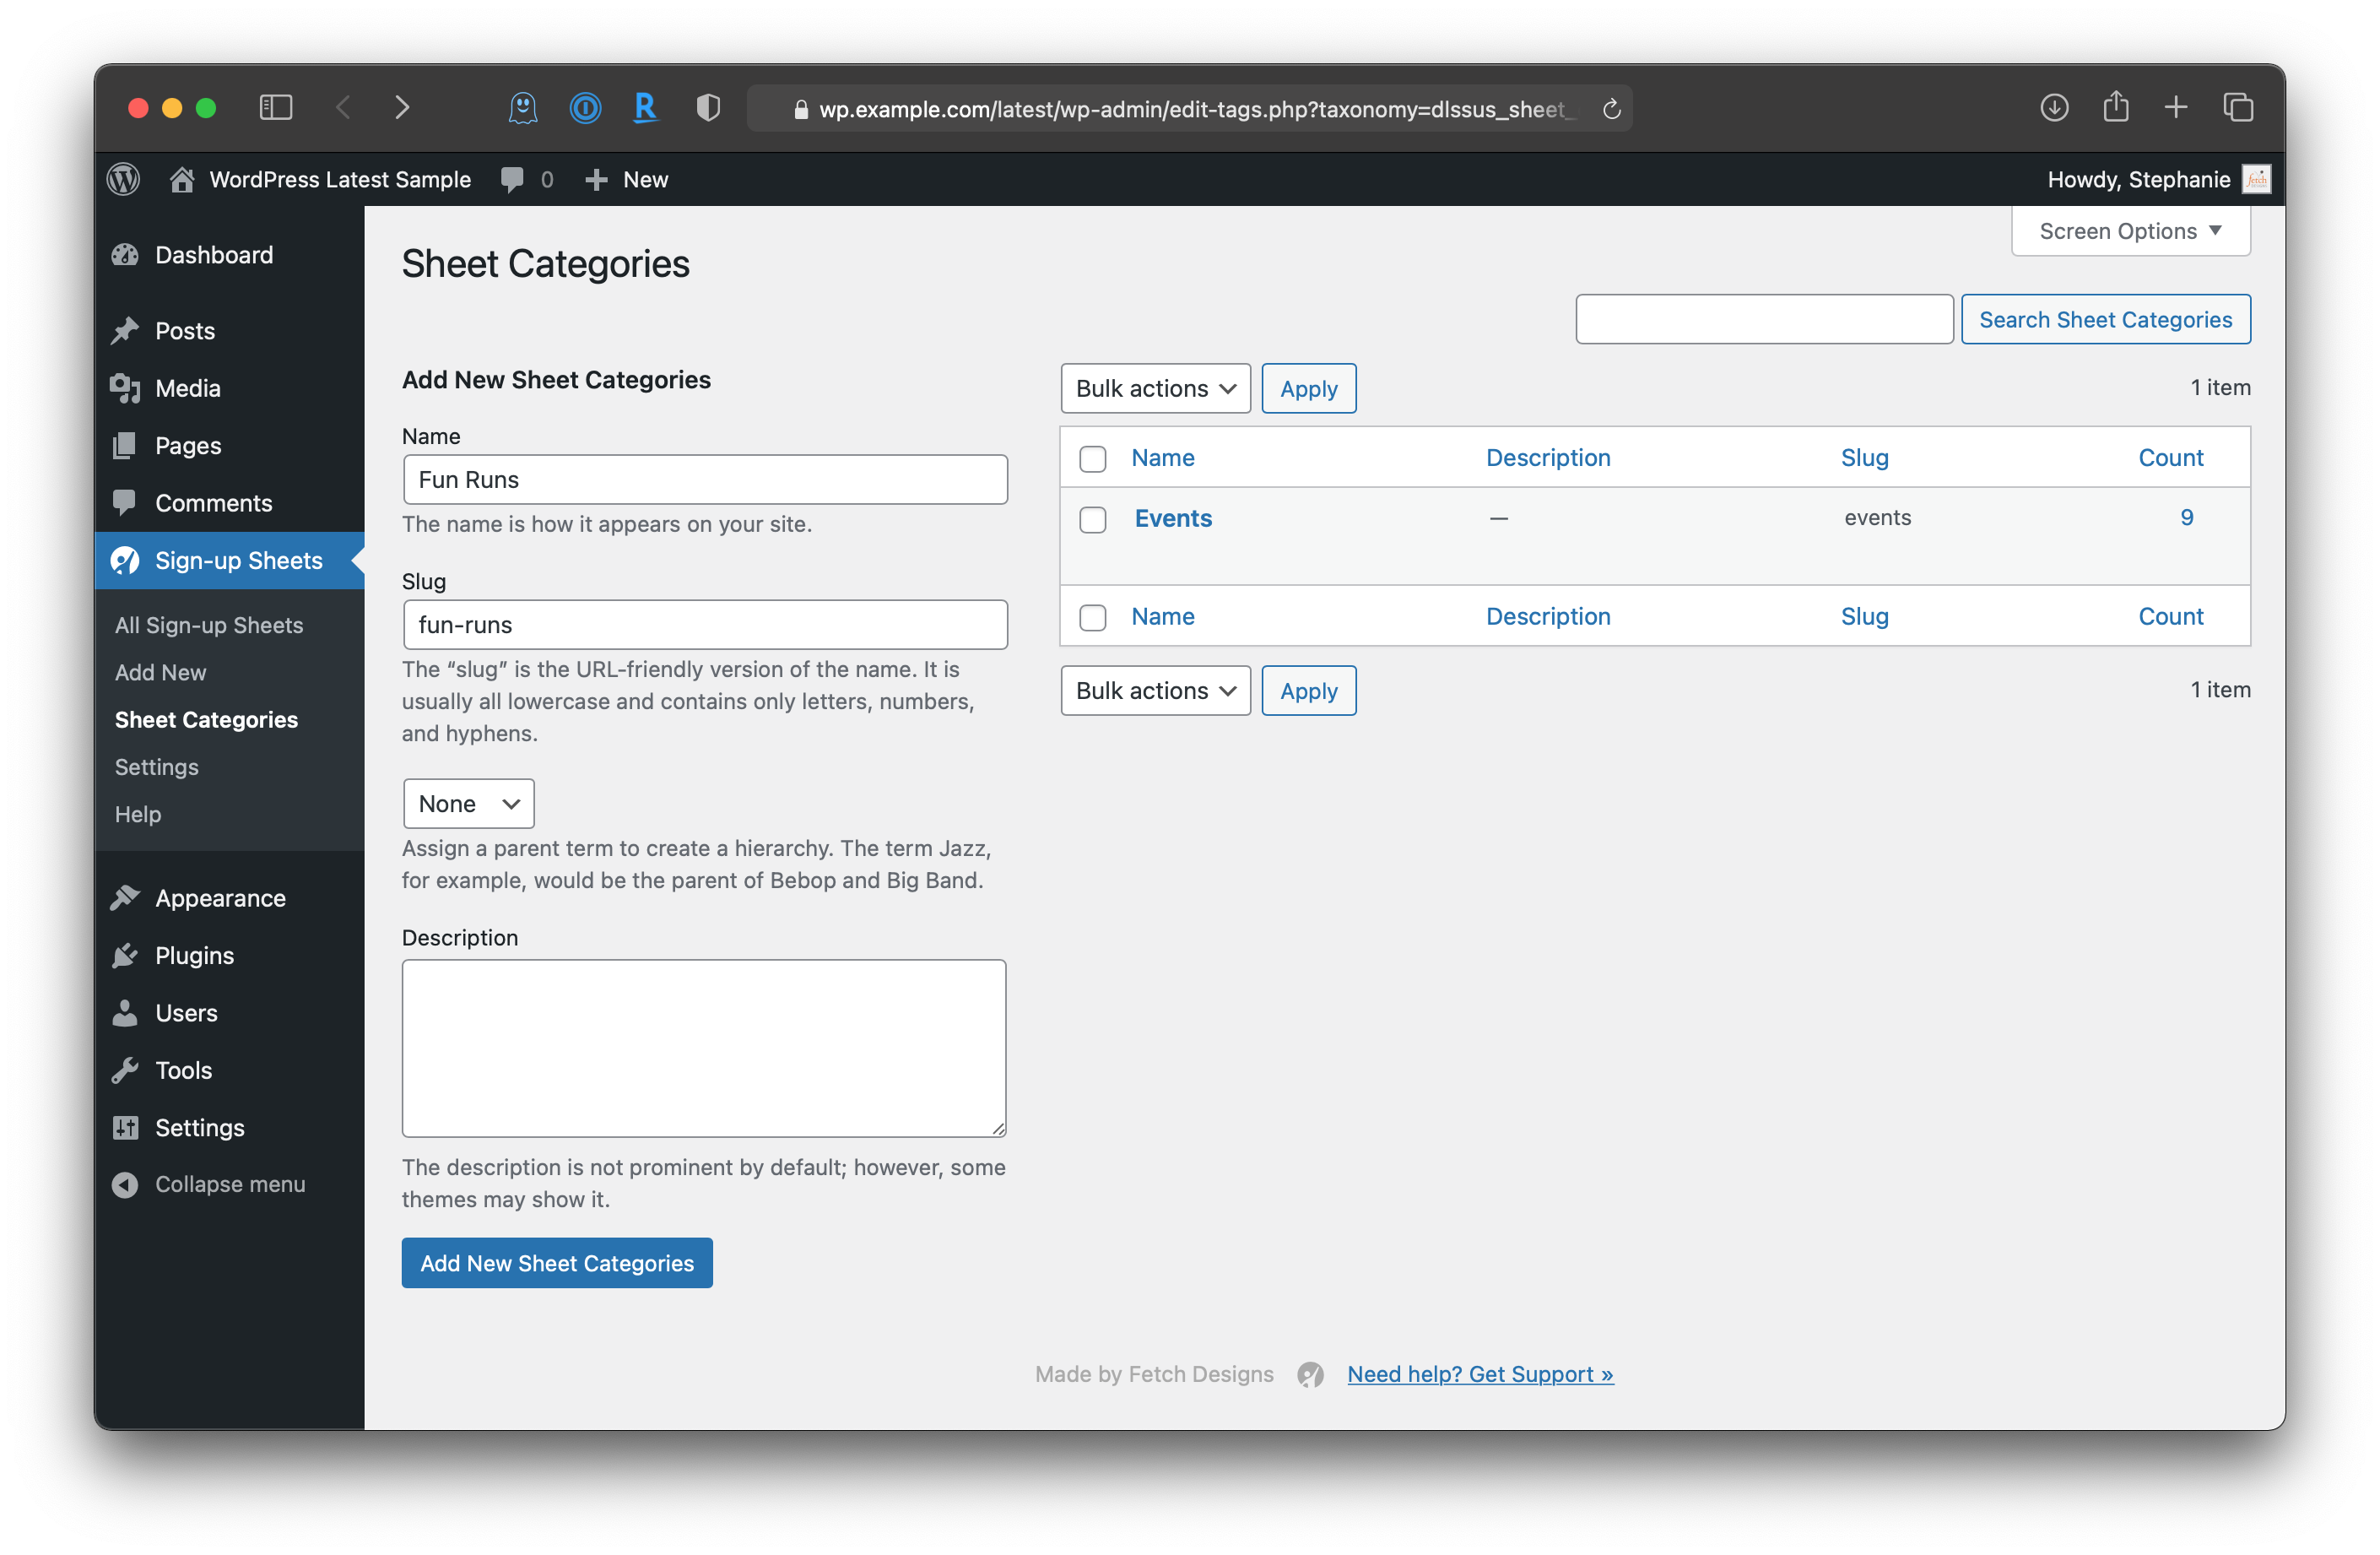Click into the Name field with Fun Runs
This screenshot has width=2380, height=1555.
click(705, 480)
